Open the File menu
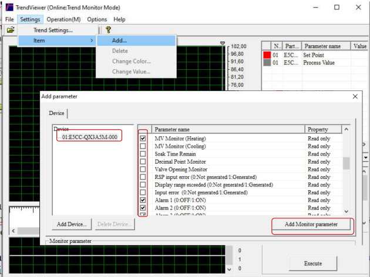The width and height of the screenshot is (370, 277). point(9,19)
